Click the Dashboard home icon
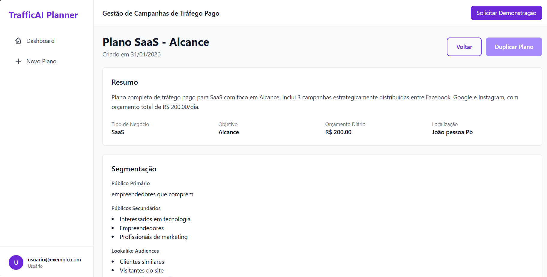This screenshot has width=547, height=277. pos(19,41)
